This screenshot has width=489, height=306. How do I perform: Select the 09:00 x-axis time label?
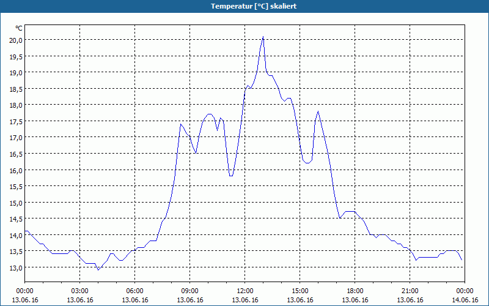(190, 291)
